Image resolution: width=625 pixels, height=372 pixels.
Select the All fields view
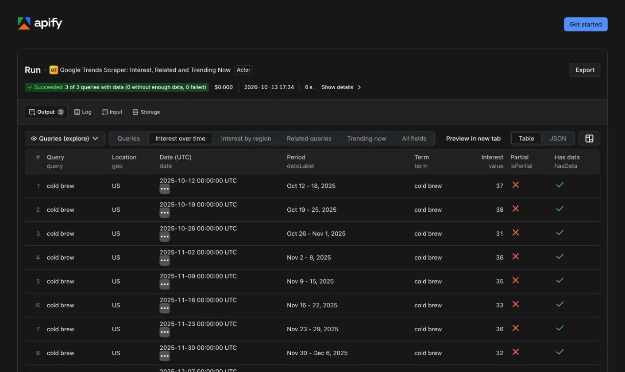[x=414, y=139]
